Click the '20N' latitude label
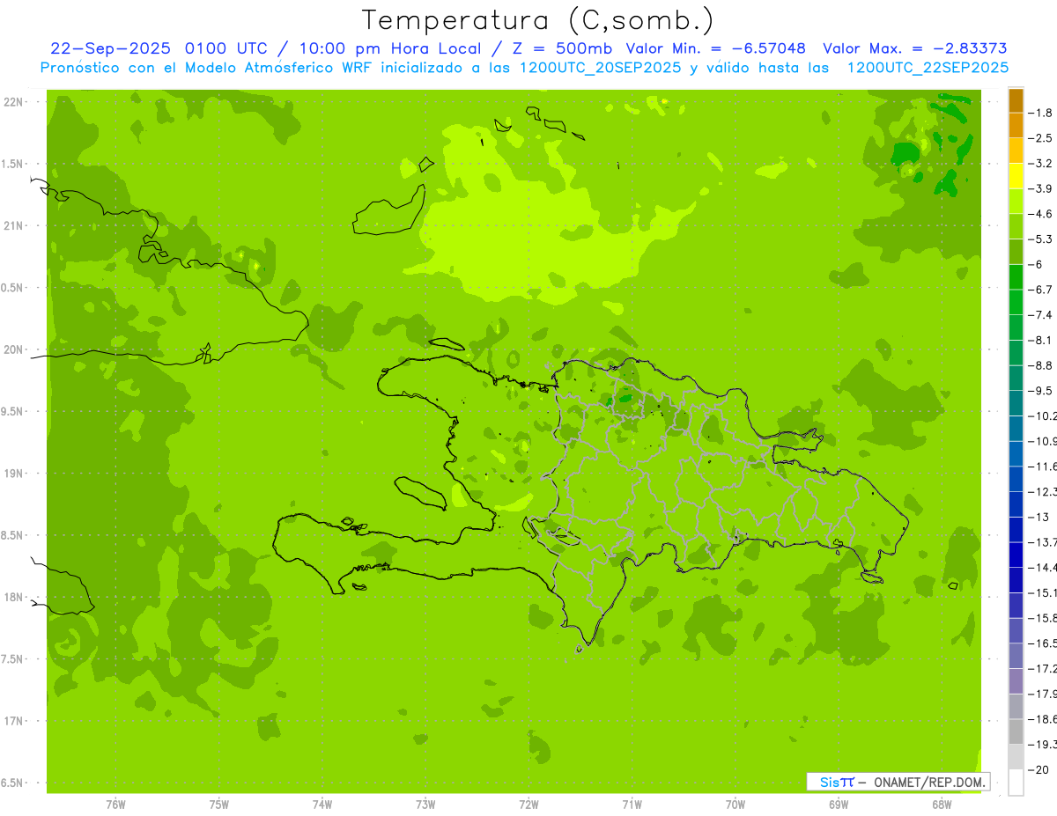 [x=14, y=349]
